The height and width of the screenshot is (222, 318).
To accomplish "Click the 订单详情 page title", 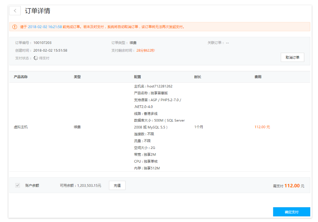I will (x=37, y=11).
